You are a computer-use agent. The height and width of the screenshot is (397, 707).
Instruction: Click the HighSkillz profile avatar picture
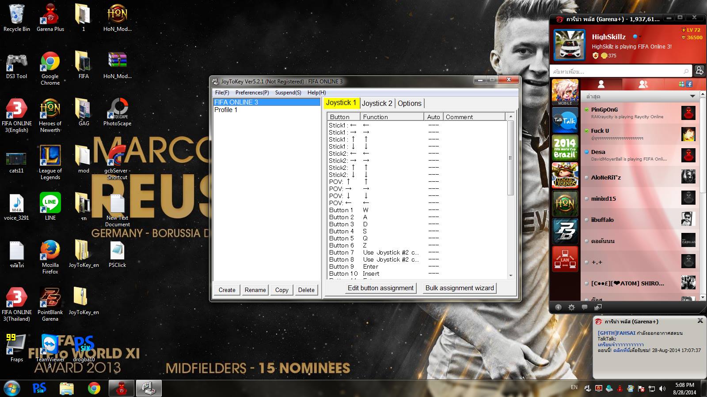pyautogui.click(x=570, y=45)
